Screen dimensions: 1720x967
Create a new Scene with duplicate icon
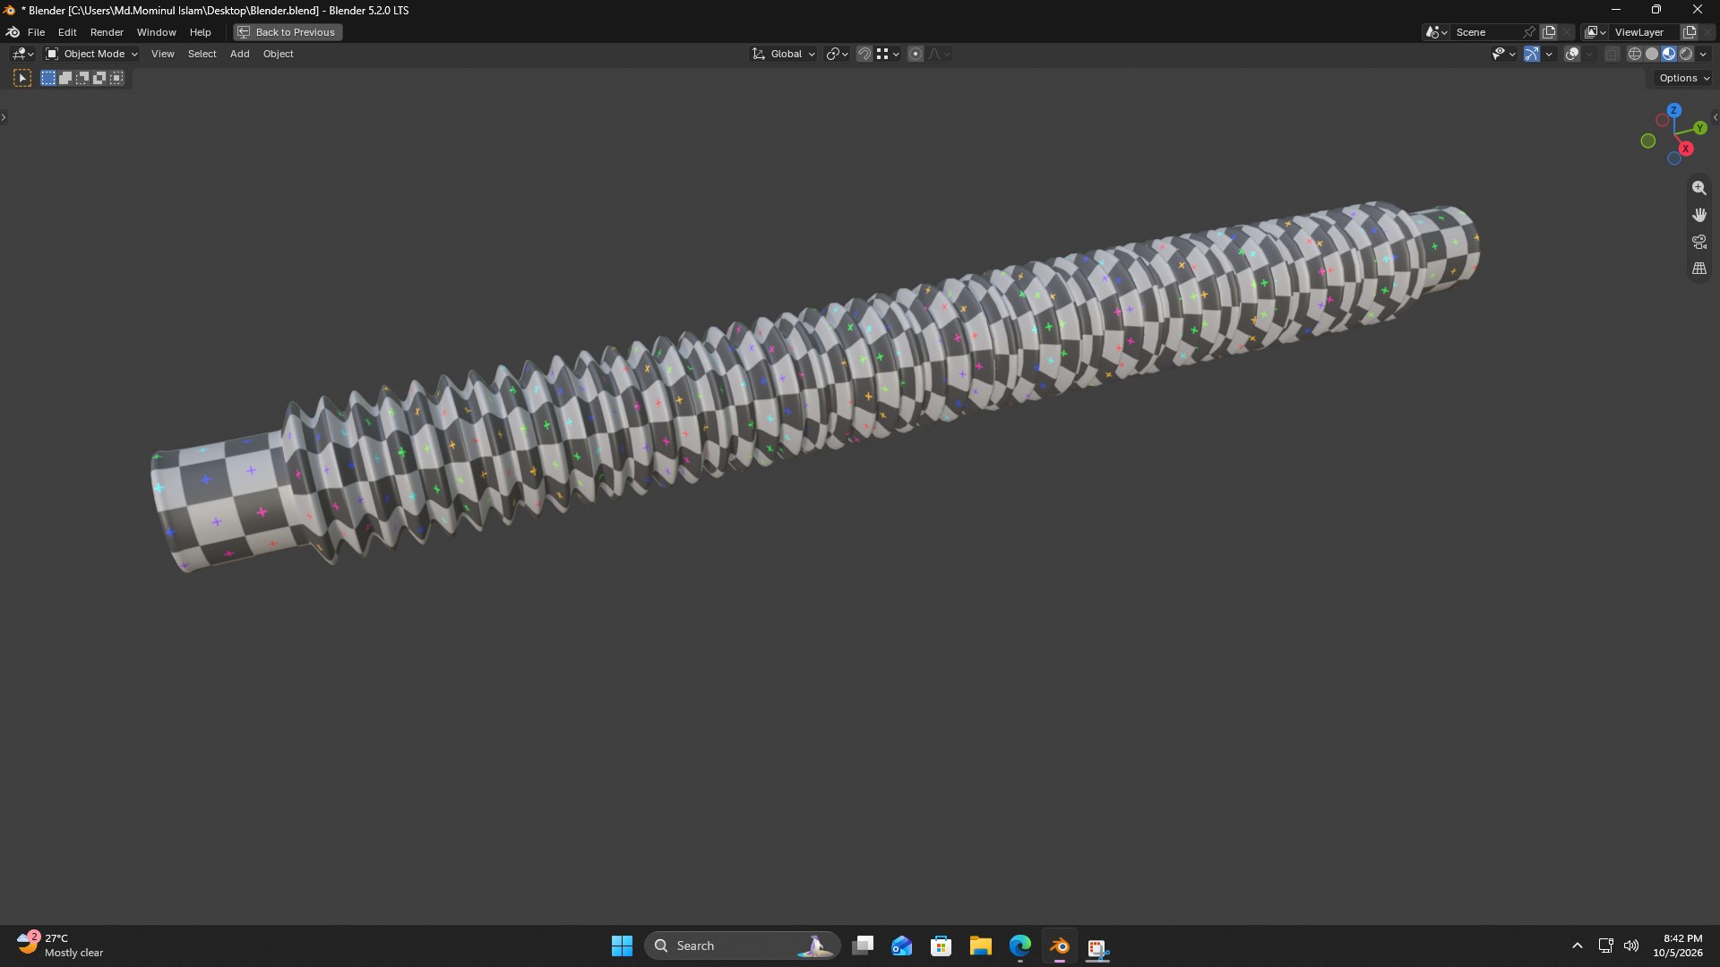pyautogui.click(x=1549, y=32)
